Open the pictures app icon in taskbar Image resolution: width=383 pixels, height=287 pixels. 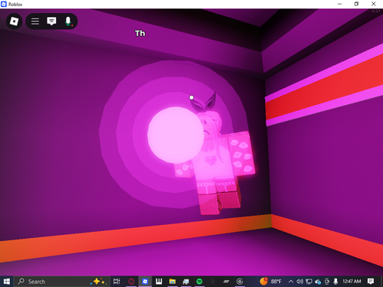[x=186, y=282]
